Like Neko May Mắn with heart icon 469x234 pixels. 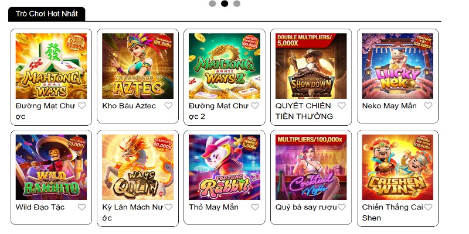tap(429, 106)
